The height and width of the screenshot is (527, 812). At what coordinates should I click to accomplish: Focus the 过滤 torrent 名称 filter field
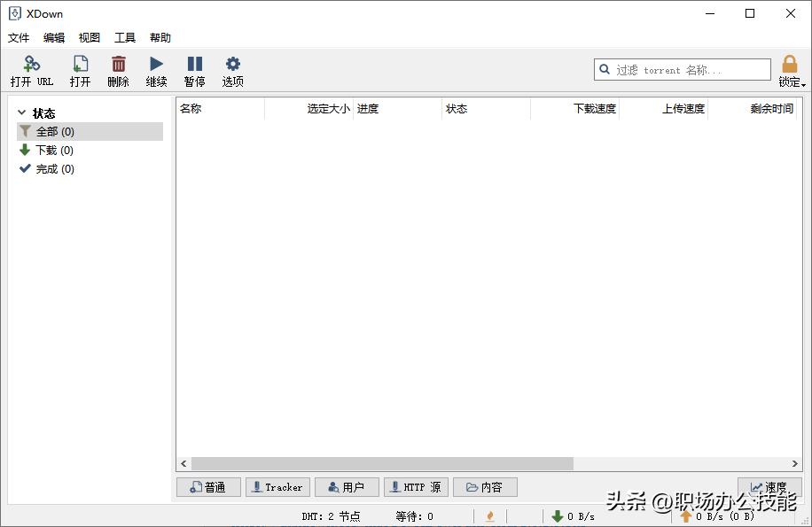(683, 69)
